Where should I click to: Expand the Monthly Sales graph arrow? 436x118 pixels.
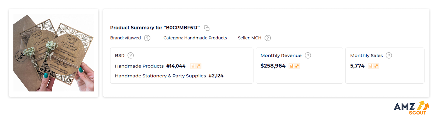pyautogui.click(x=376, y=66)
